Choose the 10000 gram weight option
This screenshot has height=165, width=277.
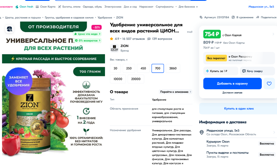[x=118, y=79]
